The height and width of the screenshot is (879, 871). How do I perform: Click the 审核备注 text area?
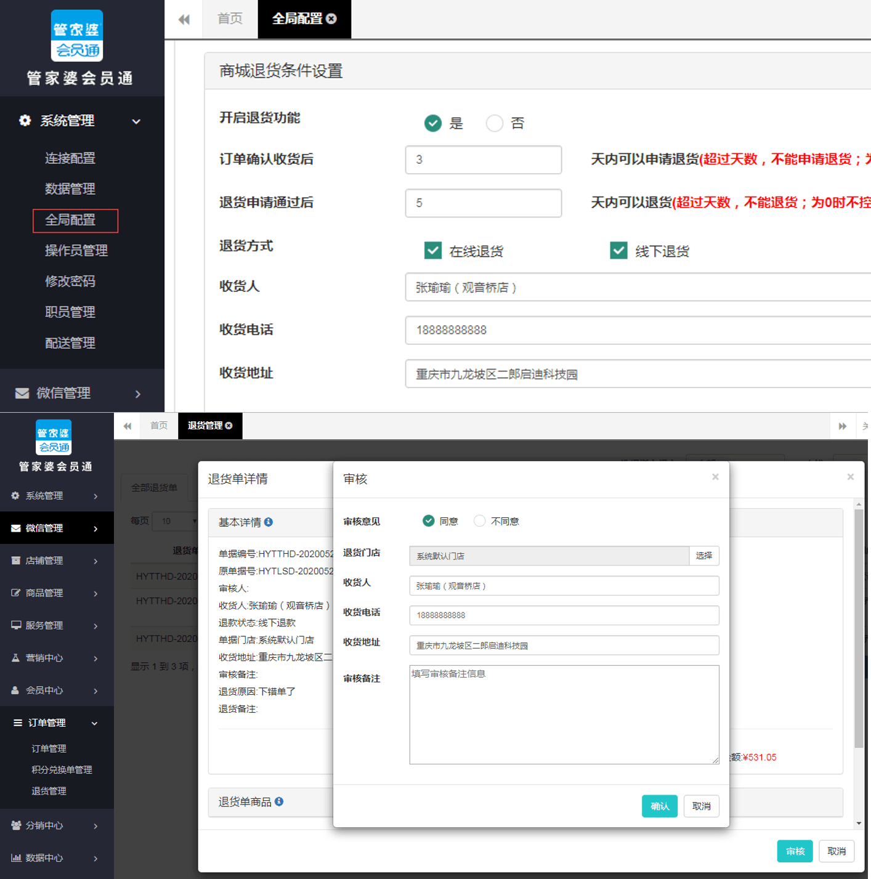[x=564, y=715]
